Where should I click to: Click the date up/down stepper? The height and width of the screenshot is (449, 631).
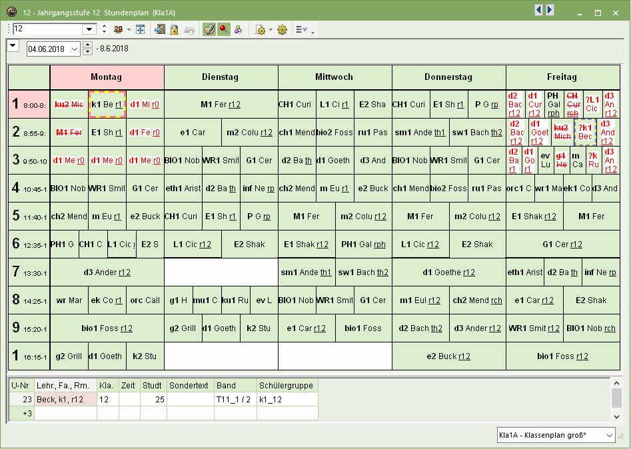point(88,49)
